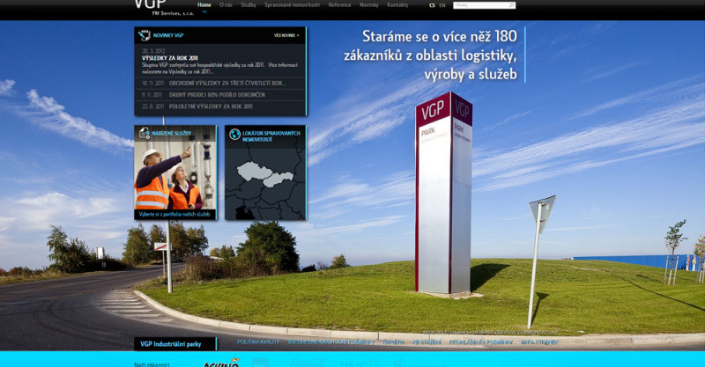Open the Kontakty menu item
Viewport: 705px width, 367px height.
pyautogui.click(x=398, y=5)
